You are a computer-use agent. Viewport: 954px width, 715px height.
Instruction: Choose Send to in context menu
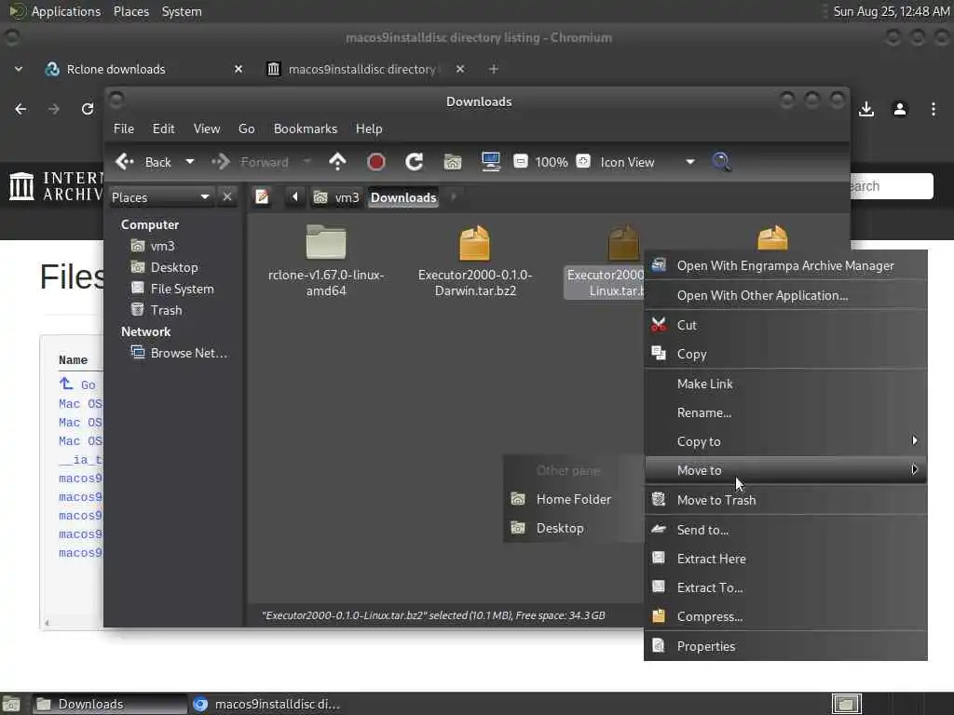click(785, 530)
